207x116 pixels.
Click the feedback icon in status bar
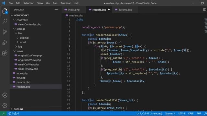click(x=205, y=113)
